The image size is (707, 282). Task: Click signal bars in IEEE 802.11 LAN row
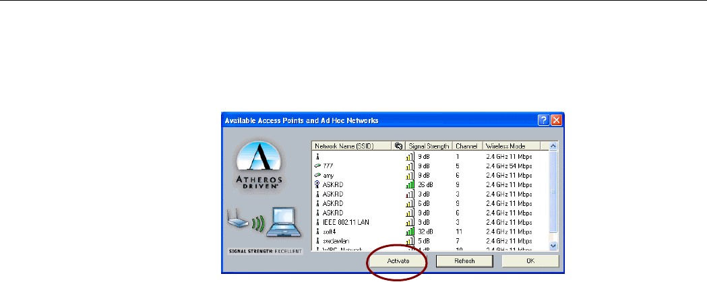[x=410, y=222]
